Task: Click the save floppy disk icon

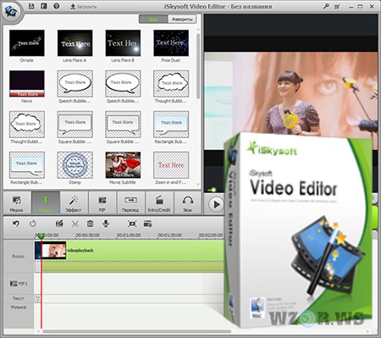Action: [x=31, y=6]
